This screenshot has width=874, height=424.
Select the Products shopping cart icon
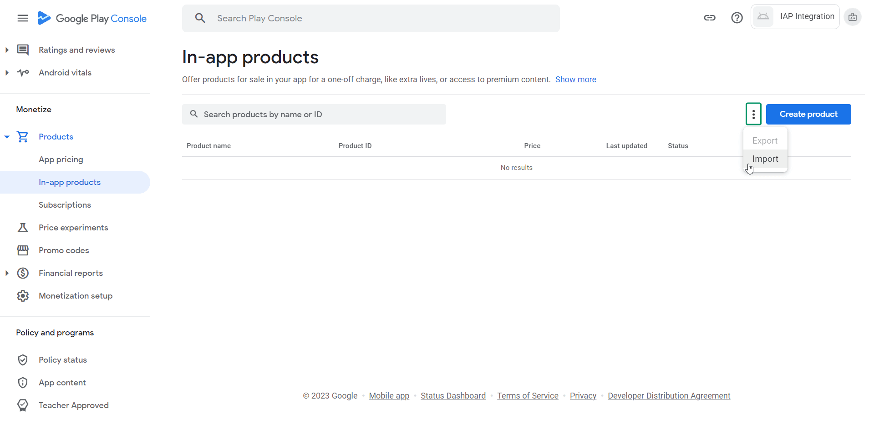23,136
